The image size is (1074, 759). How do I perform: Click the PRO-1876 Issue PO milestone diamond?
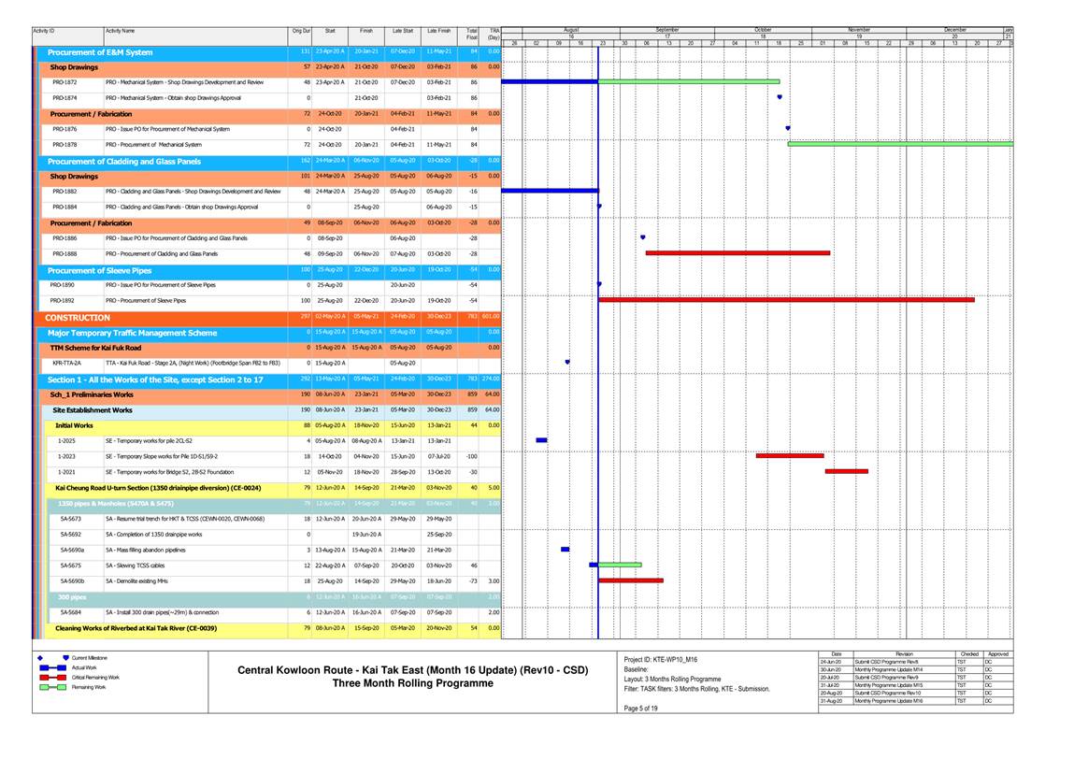coord(788,128)
